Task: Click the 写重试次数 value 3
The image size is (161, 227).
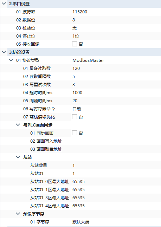Action: coord(73,85)
